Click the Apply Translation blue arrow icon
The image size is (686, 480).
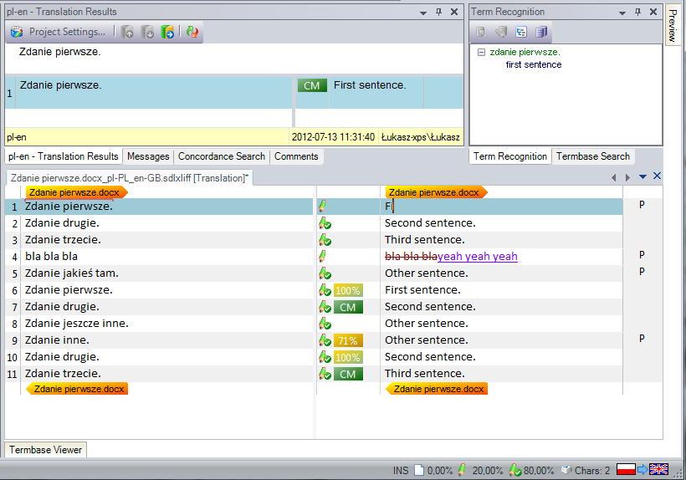168,32
